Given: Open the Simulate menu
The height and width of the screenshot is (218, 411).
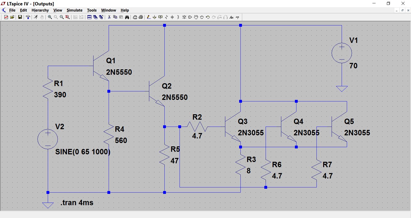Looking at the screenshot, I should point(74,10).
